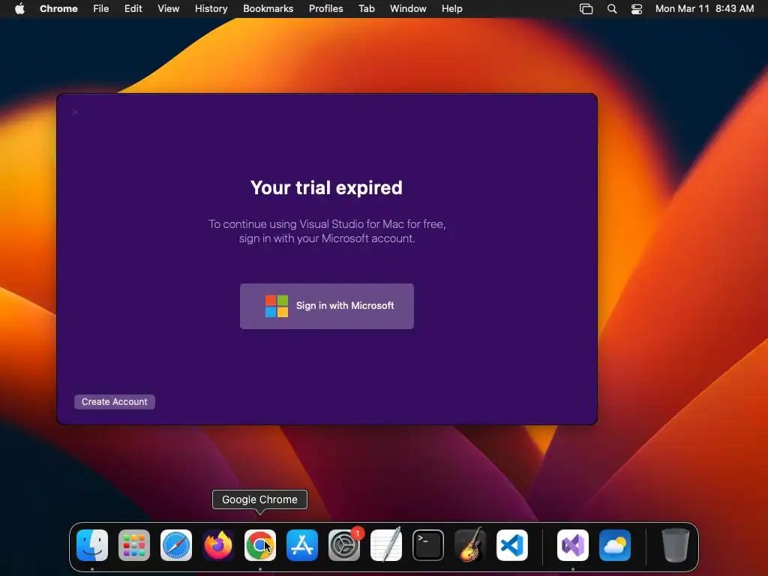Open the Tab menu

point(366,9)
